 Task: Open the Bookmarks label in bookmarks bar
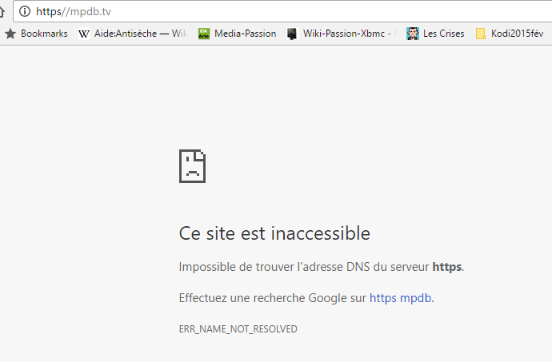pos(44,34)
